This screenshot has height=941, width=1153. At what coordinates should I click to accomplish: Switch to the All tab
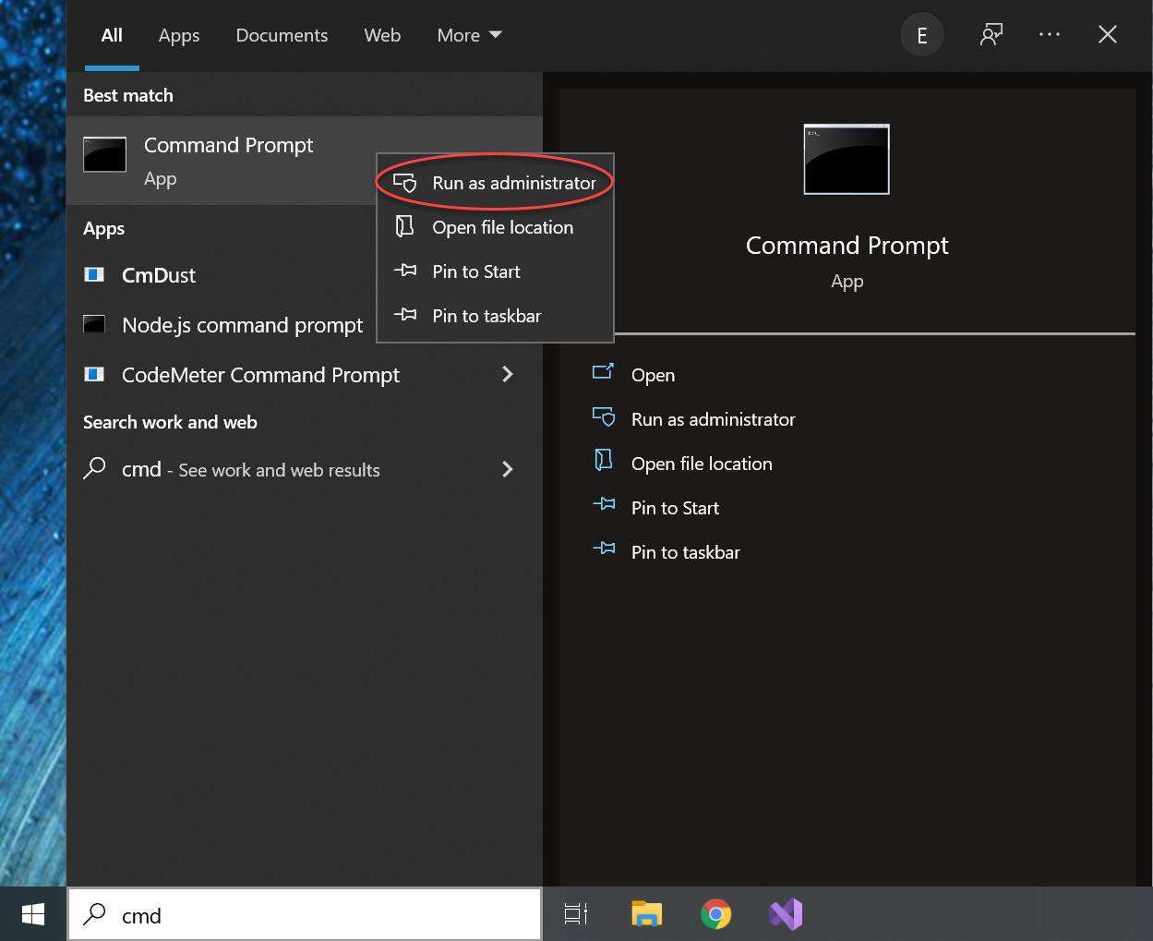[112, 35]
